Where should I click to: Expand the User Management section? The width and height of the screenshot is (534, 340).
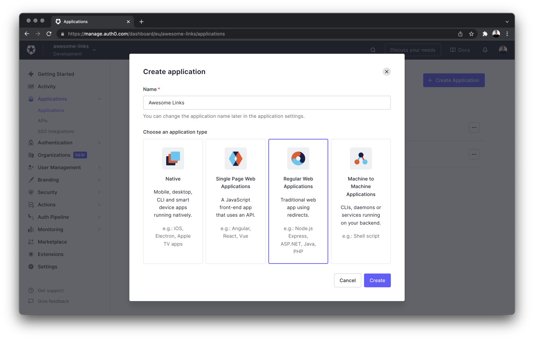[x=59, y=167]
